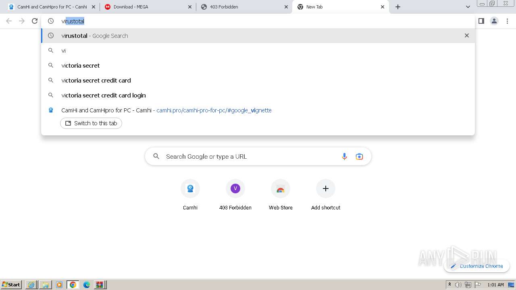
Task: Click the 1:01 AM system clock
Action: pyautogui.click(x=495, y=285)
